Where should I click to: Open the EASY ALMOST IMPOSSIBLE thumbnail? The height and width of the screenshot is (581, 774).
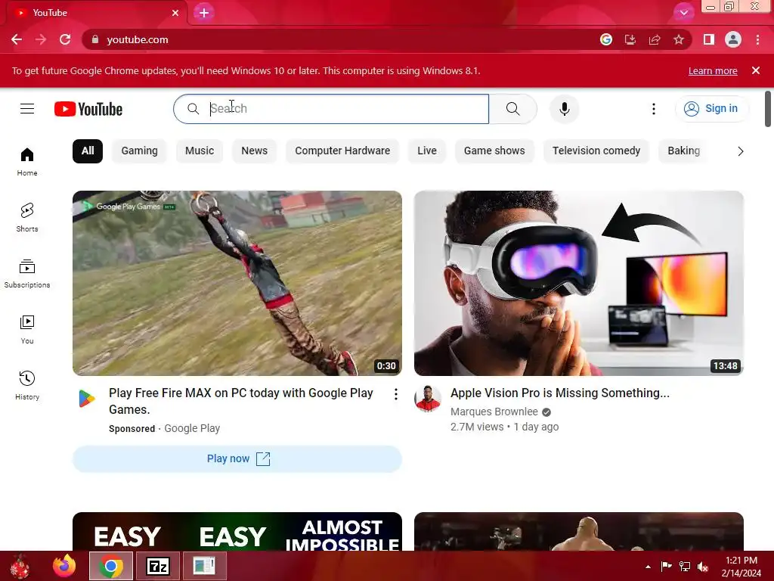[237, 532]
